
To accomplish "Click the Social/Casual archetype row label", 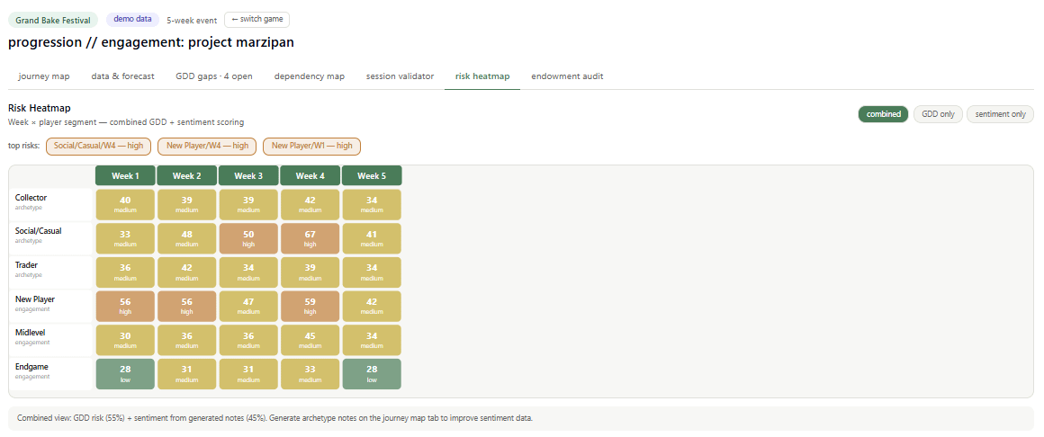I will click(52, 237).
